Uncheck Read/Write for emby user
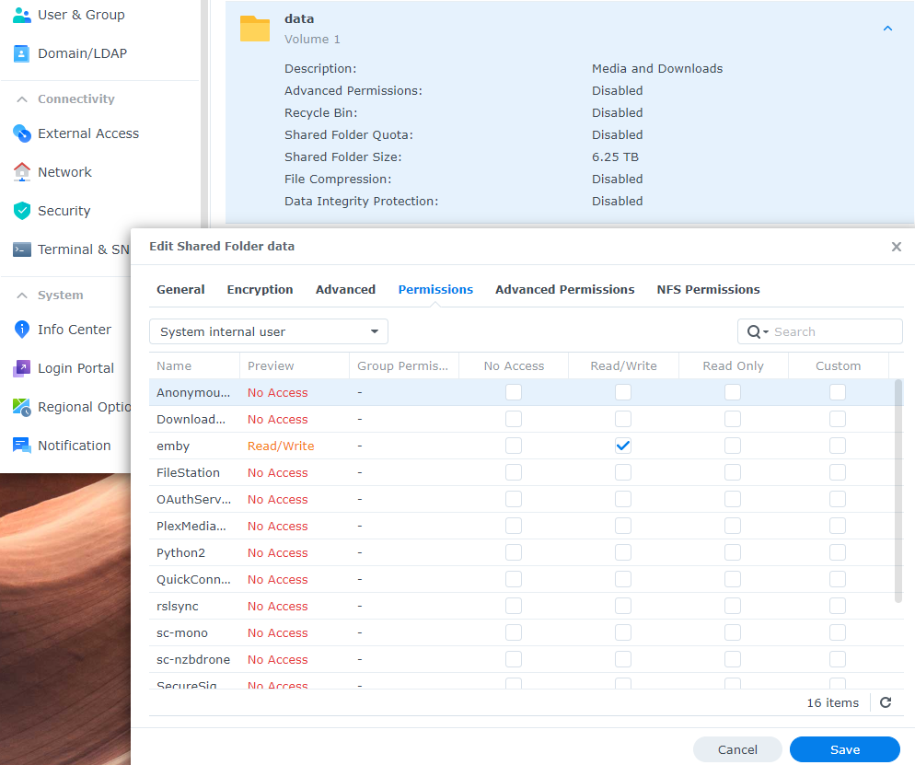 click(x=623, y=446)
